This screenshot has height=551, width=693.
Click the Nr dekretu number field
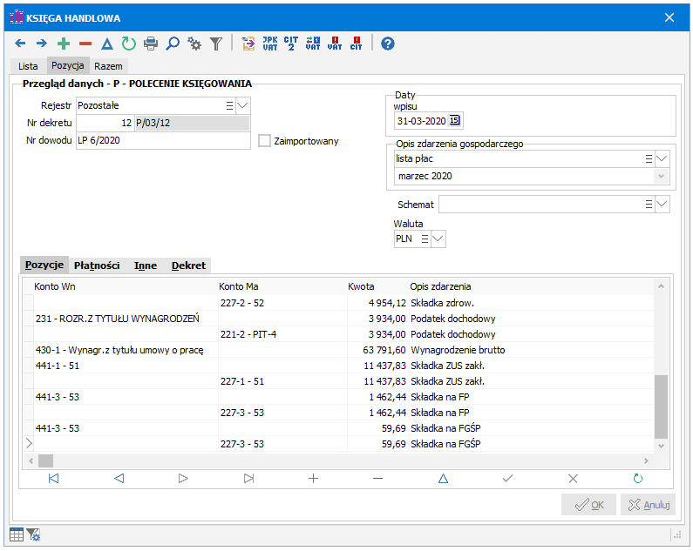105,123
